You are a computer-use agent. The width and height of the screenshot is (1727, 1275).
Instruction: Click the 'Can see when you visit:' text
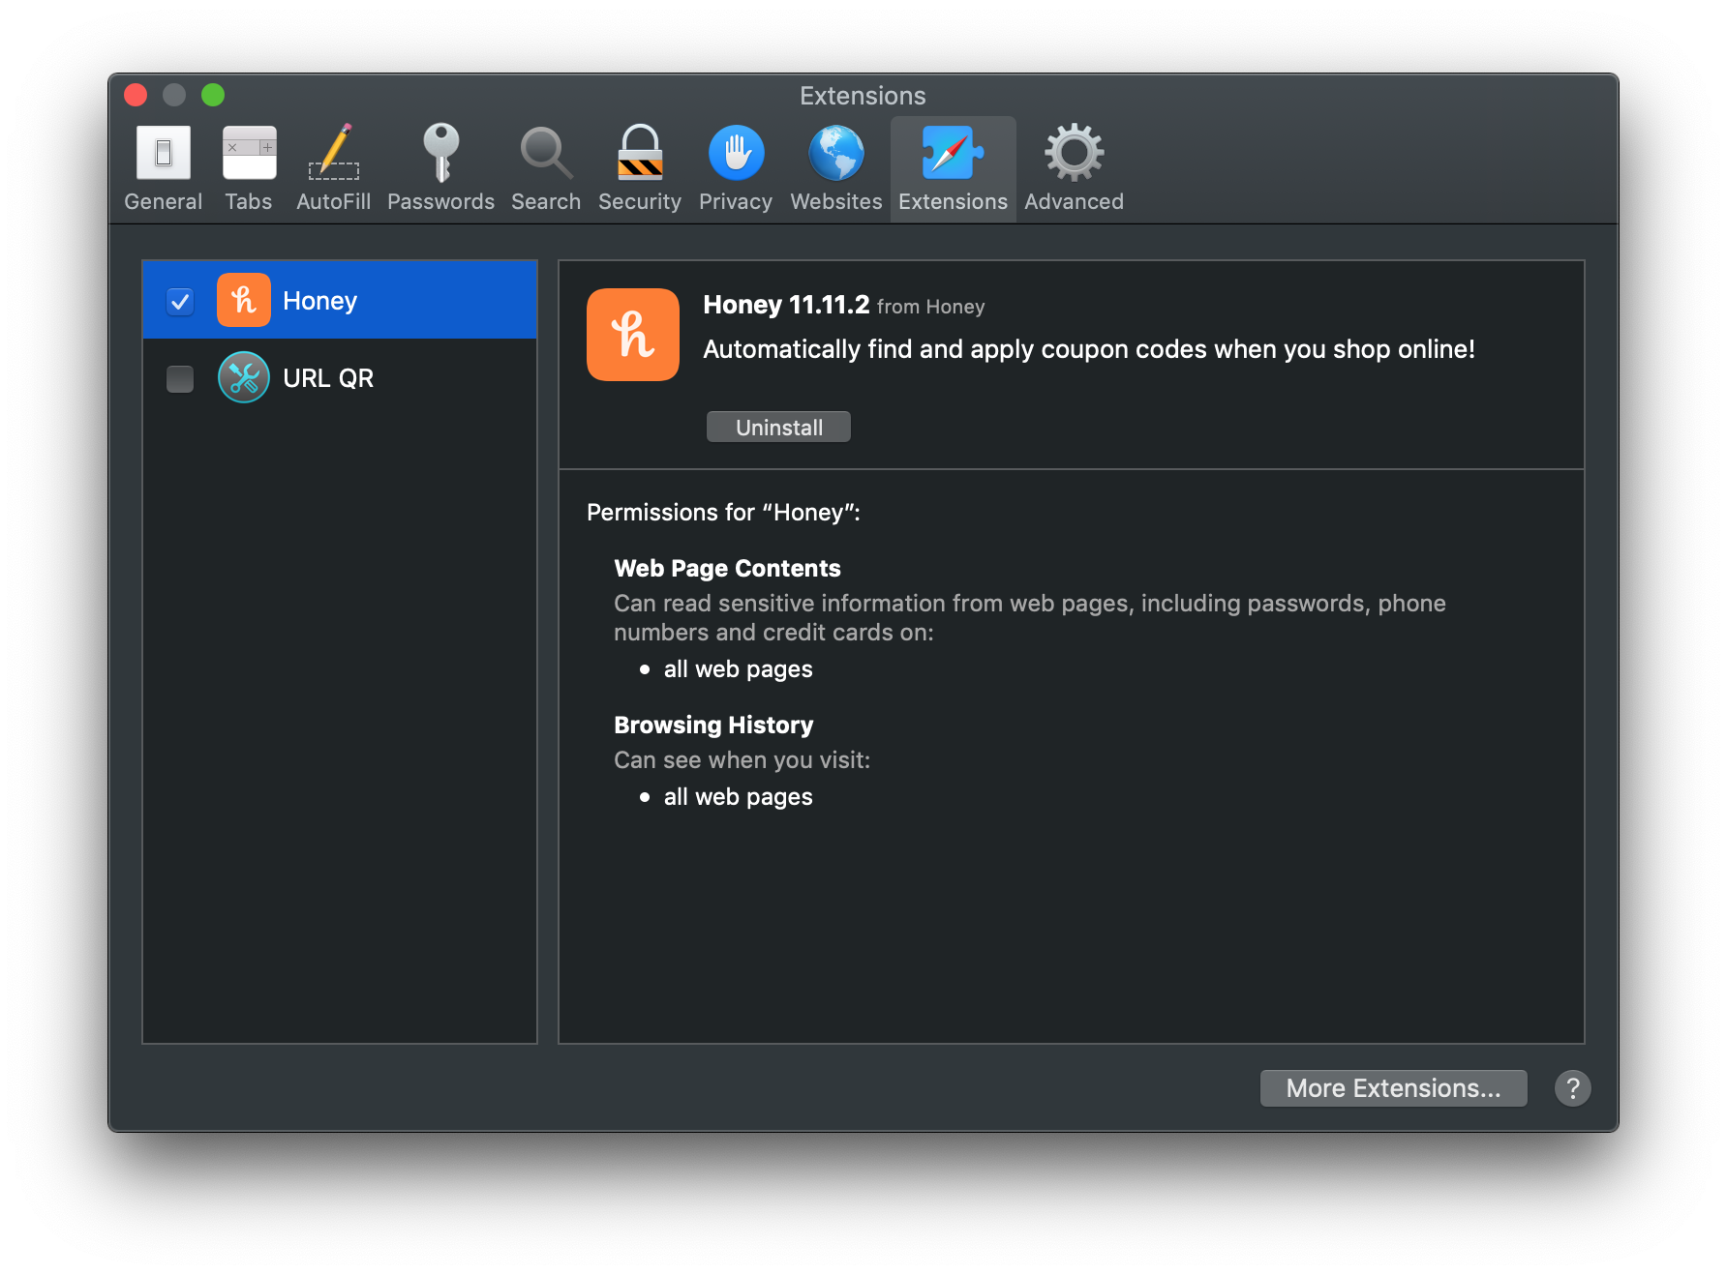[742, 760]
